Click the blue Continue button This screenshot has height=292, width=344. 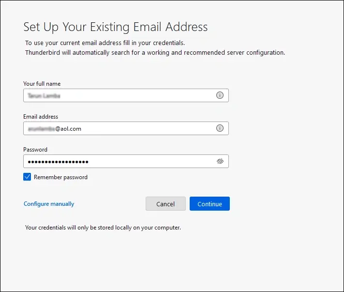[209, 204]
